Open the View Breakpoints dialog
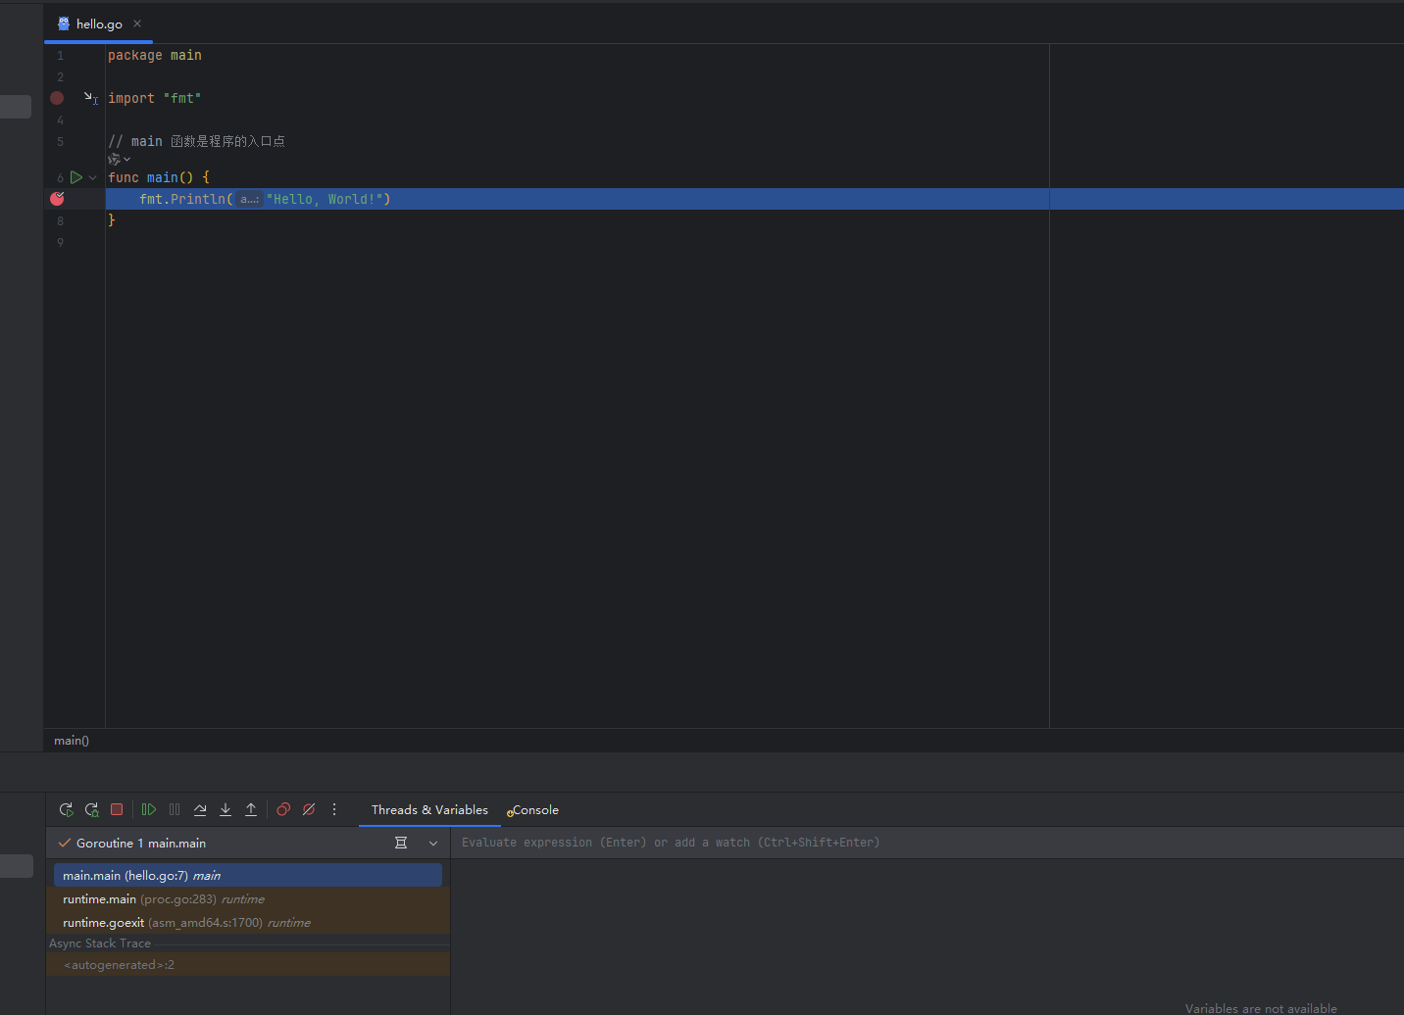Screen dimensions: 1404x1015 [283, 809]
